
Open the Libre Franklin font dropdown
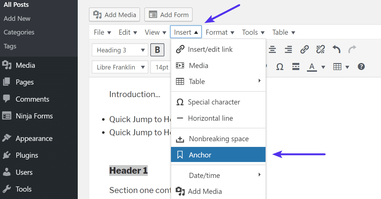click(120, 67)
